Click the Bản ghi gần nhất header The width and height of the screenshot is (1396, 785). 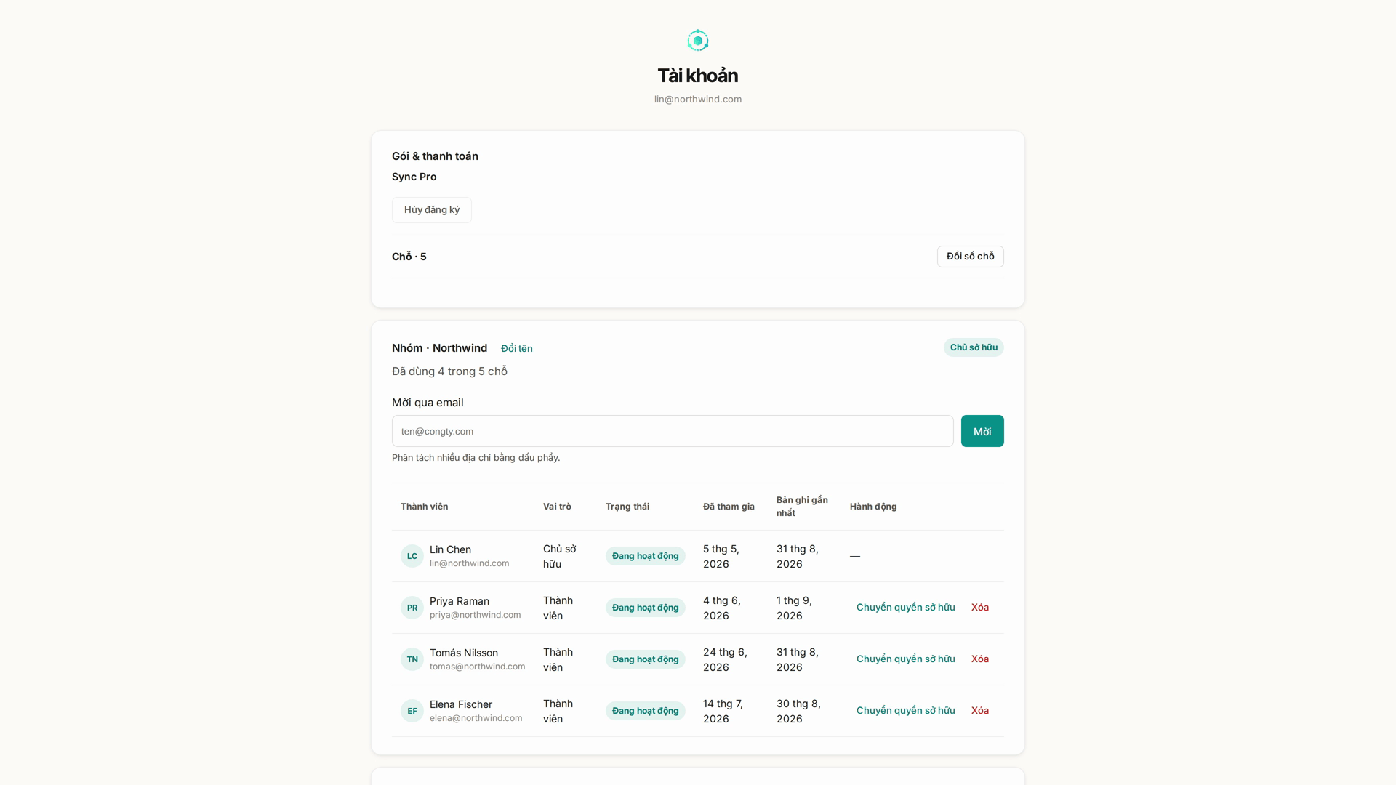click(x=802, y=507)
